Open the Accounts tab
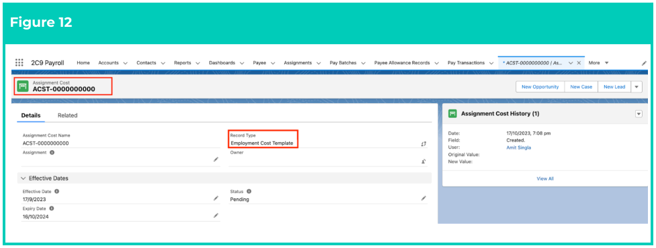Screen dimensions: 656x248 (108, 62)
